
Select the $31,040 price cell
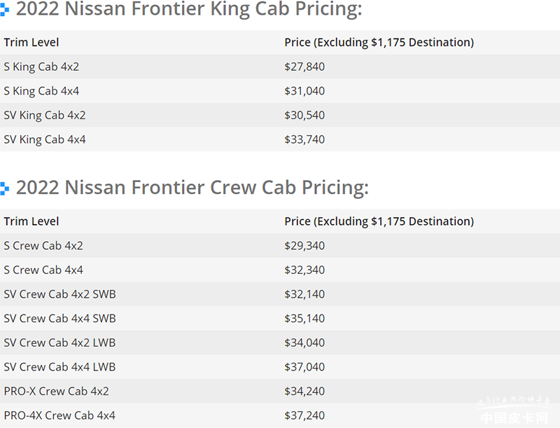click(x=304, y=91)
